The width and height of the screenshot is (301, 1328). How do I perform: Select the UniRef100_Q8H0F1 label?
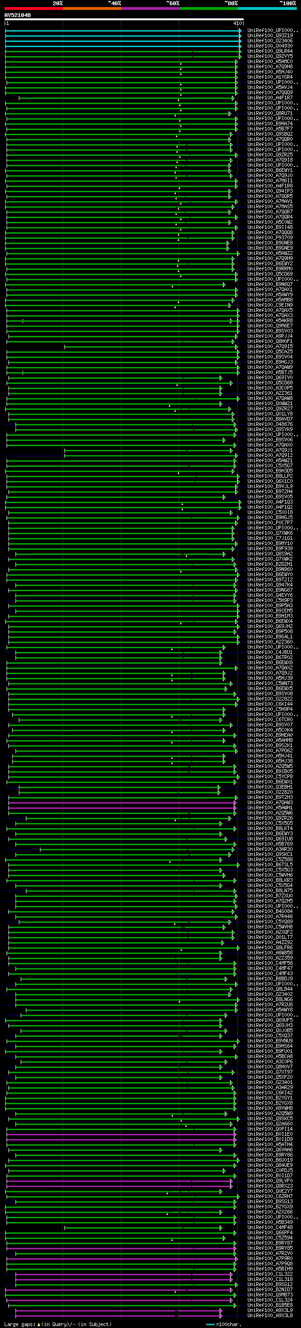point(270,341)
